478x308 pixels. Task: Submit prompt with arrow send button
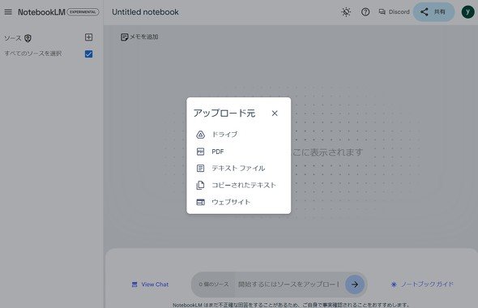355,284
